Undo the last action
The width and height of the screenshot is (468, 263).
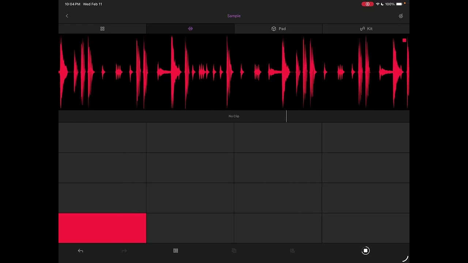[80, 251]
